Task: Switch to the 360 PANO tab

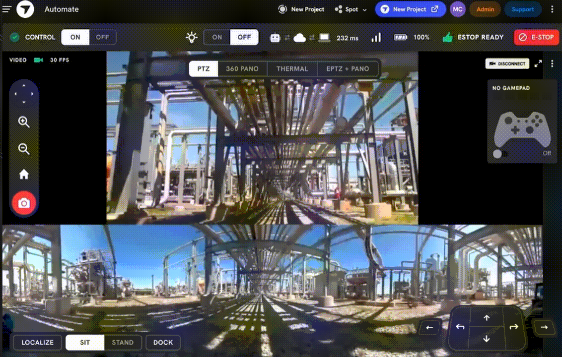Action: 242,69
